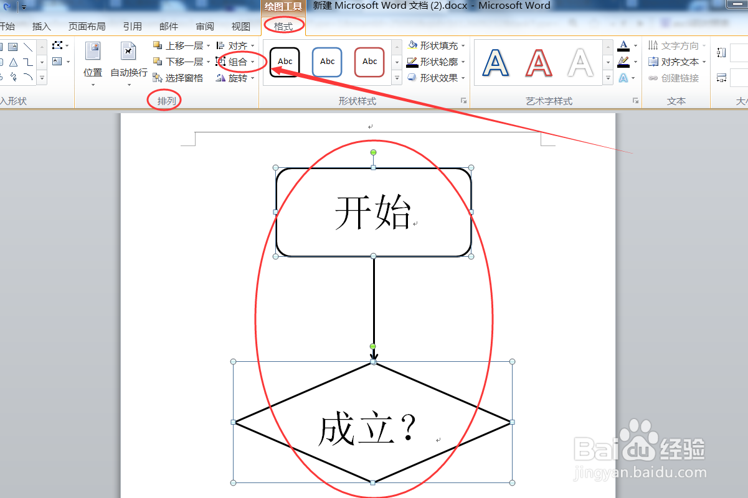
Task: Apply the black-outline Abc shape style
Action: 285,62
